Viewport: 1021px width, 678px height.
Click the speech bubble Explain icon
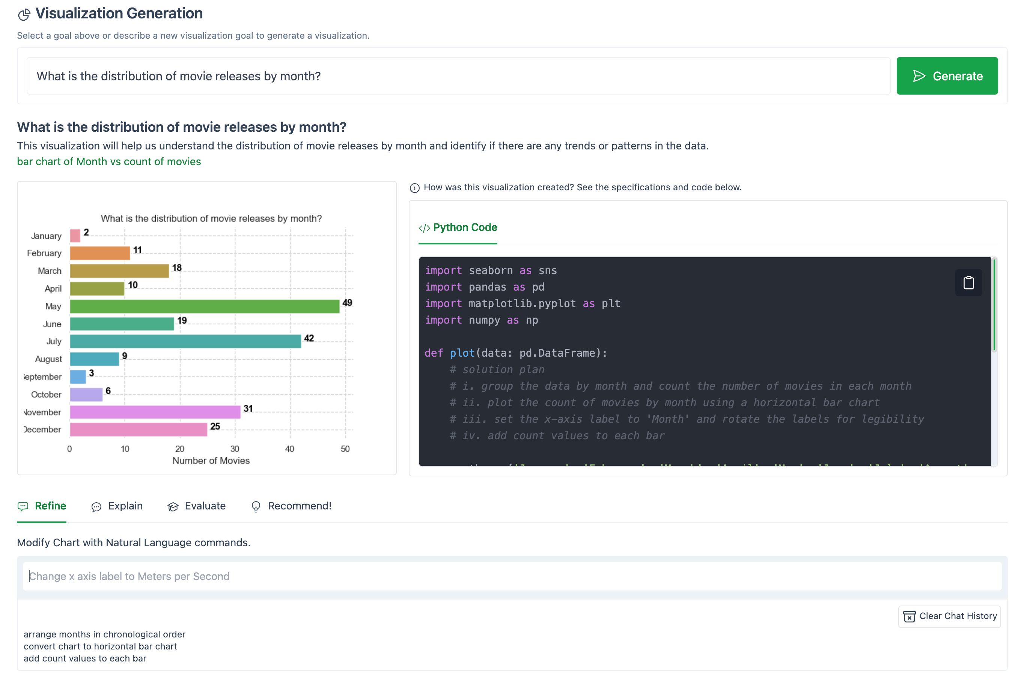coord(96,506)
